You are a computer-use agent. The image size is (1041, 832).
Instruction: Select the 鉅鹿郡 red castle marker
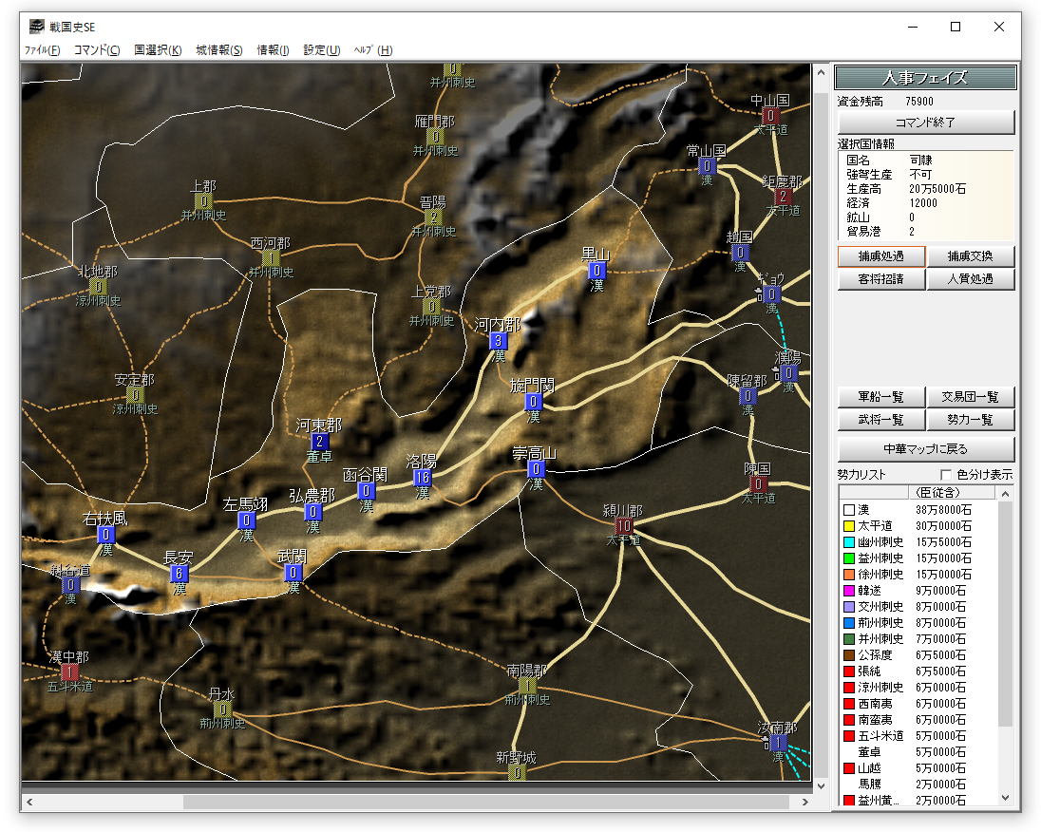click(783, 197)
